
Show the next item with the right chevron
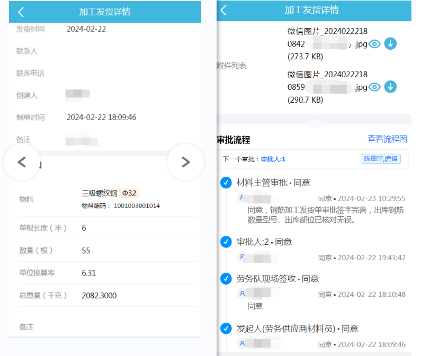pos(185,162)
